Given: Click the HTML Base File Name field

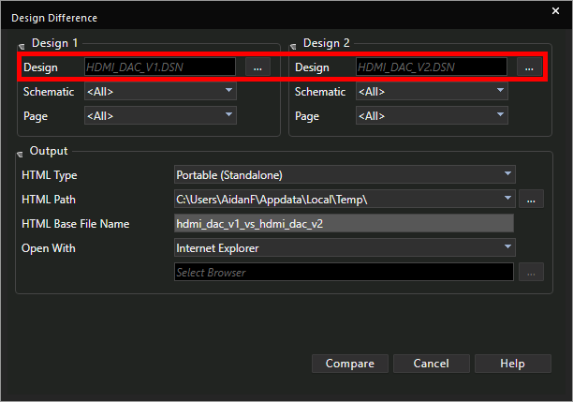Looking at the screenshot, I should (344, 223).
